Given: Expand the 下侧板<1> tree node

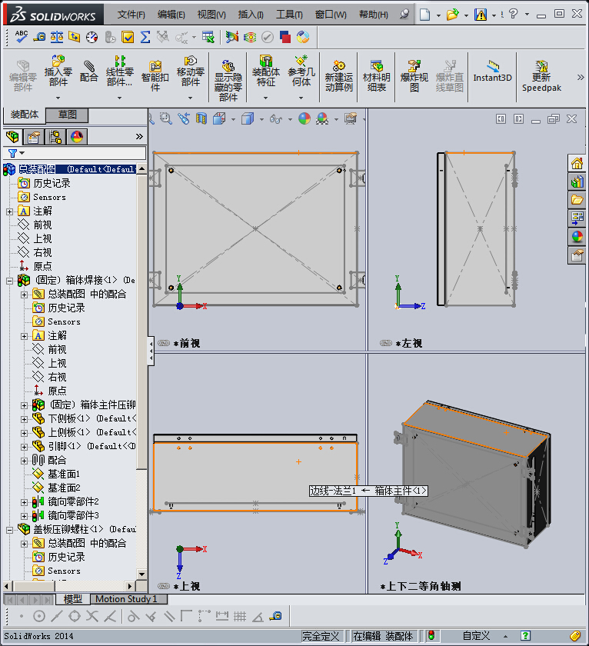Looking at the screenshot, I should (x=24, y=418).
